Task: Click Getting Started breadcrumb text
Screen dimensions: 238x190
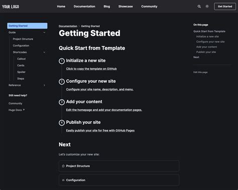Action: 90,26
